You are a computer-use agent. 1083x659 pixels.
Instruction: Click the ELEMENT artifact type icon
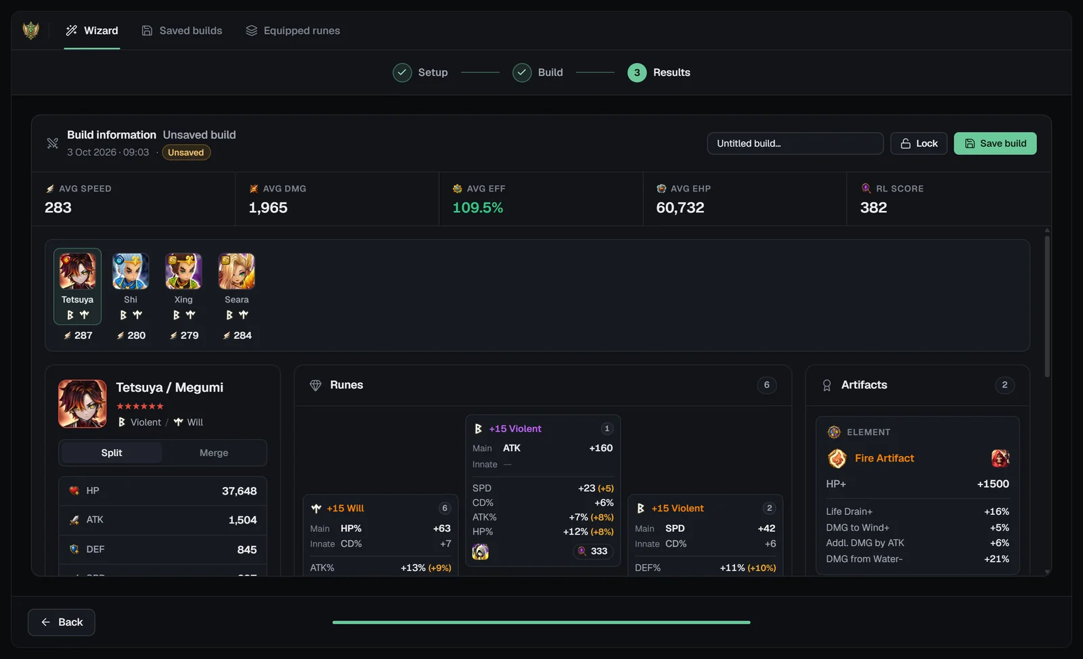[834, 432]
